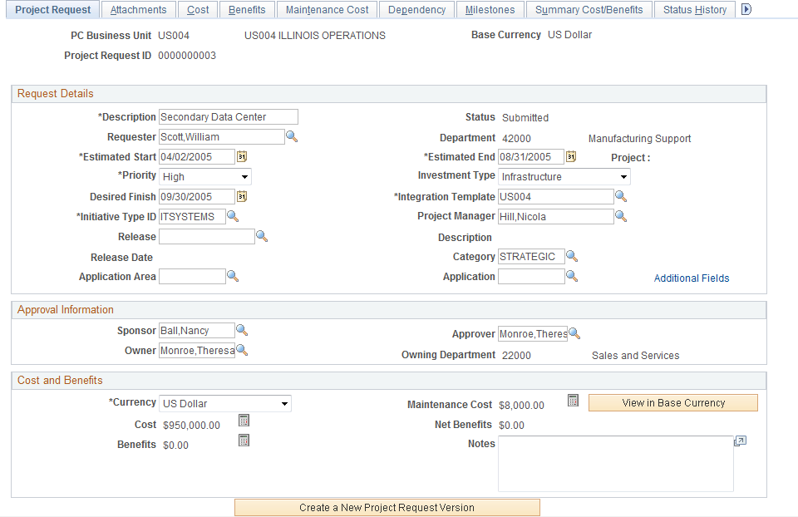The width and height of the screenshot is (798, 517).
Task: Click the Sponsor input field
Action: point(197,330)
